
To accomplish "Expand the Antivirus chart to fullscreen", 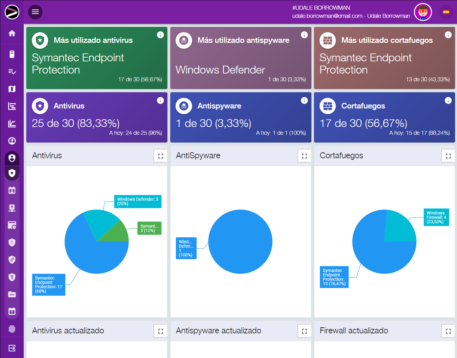I will (161, 156).
